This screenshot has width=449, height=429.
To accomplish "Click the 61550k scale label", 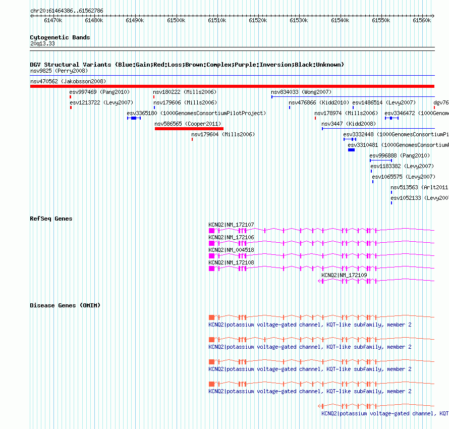I will pyautogui.click(x=381, y=20).
